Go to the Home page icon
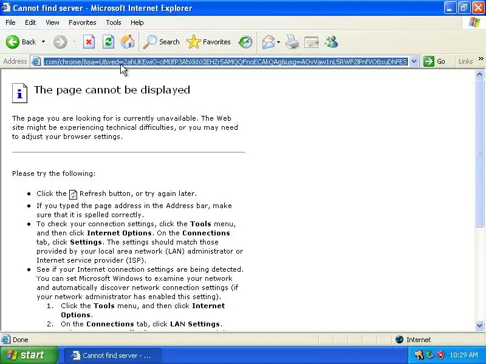This screenshot has height=364, width=486. coord(128,42)
